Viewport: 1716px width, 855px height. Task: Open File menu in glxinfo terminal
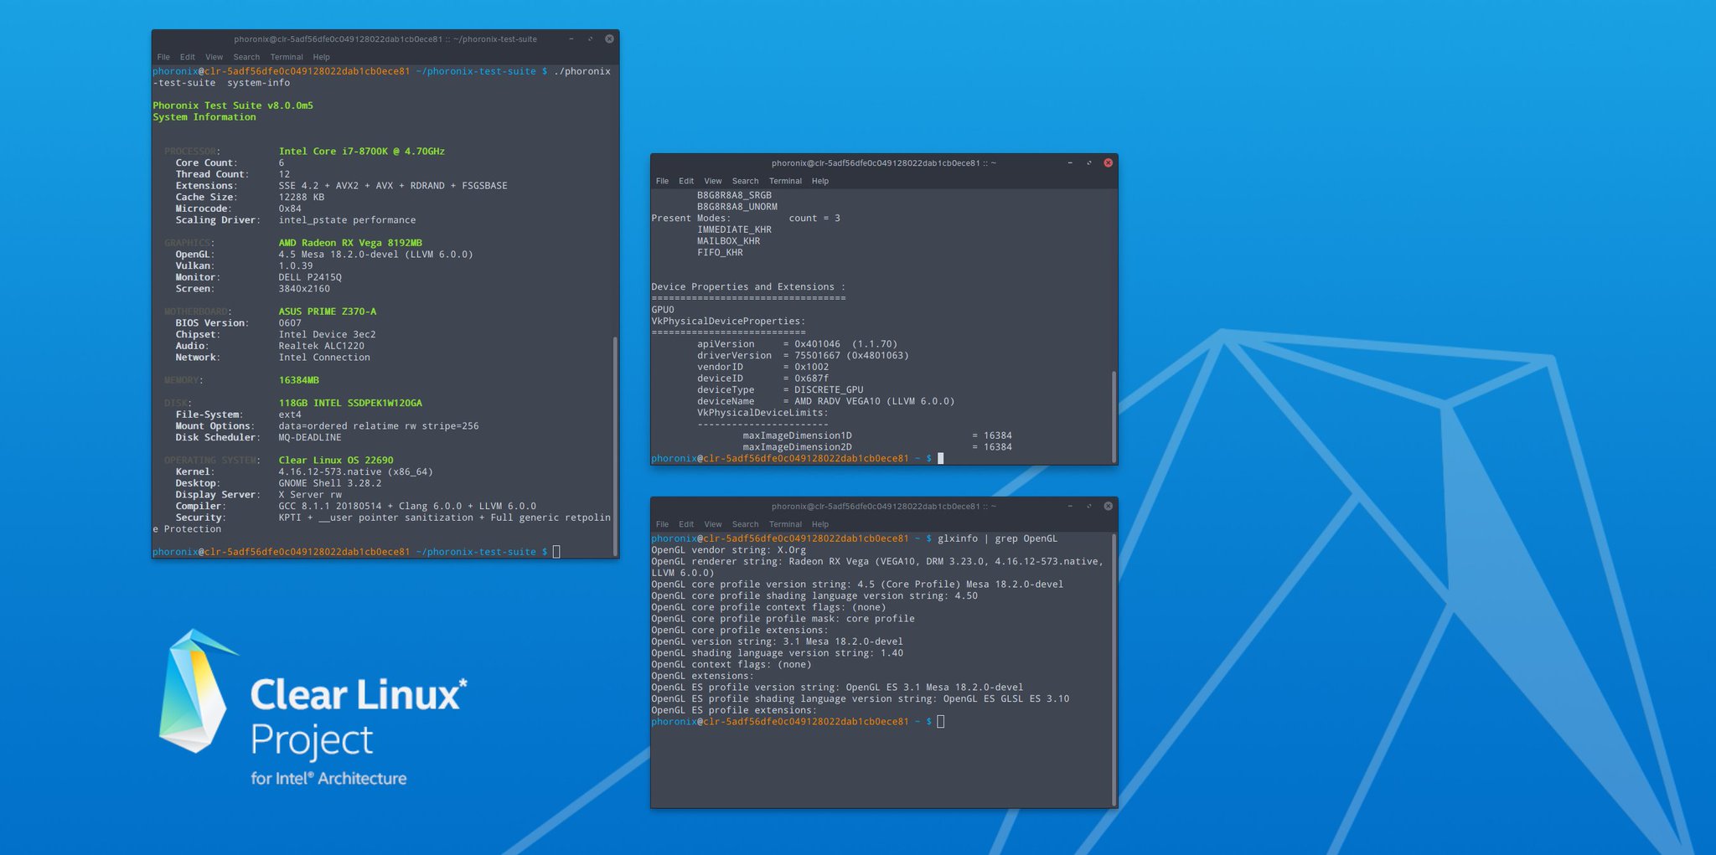click(x=662, y=524)
